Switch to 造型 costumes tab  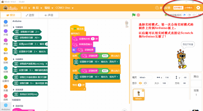pyautogui.click(x=30, y=15)
